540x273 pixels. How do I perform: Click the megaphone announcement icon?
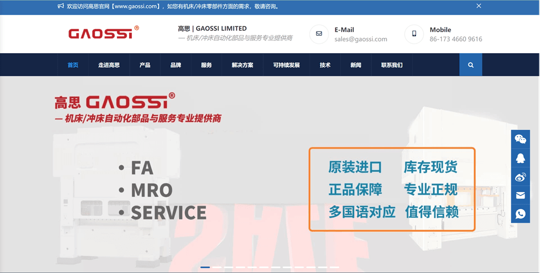61,6
